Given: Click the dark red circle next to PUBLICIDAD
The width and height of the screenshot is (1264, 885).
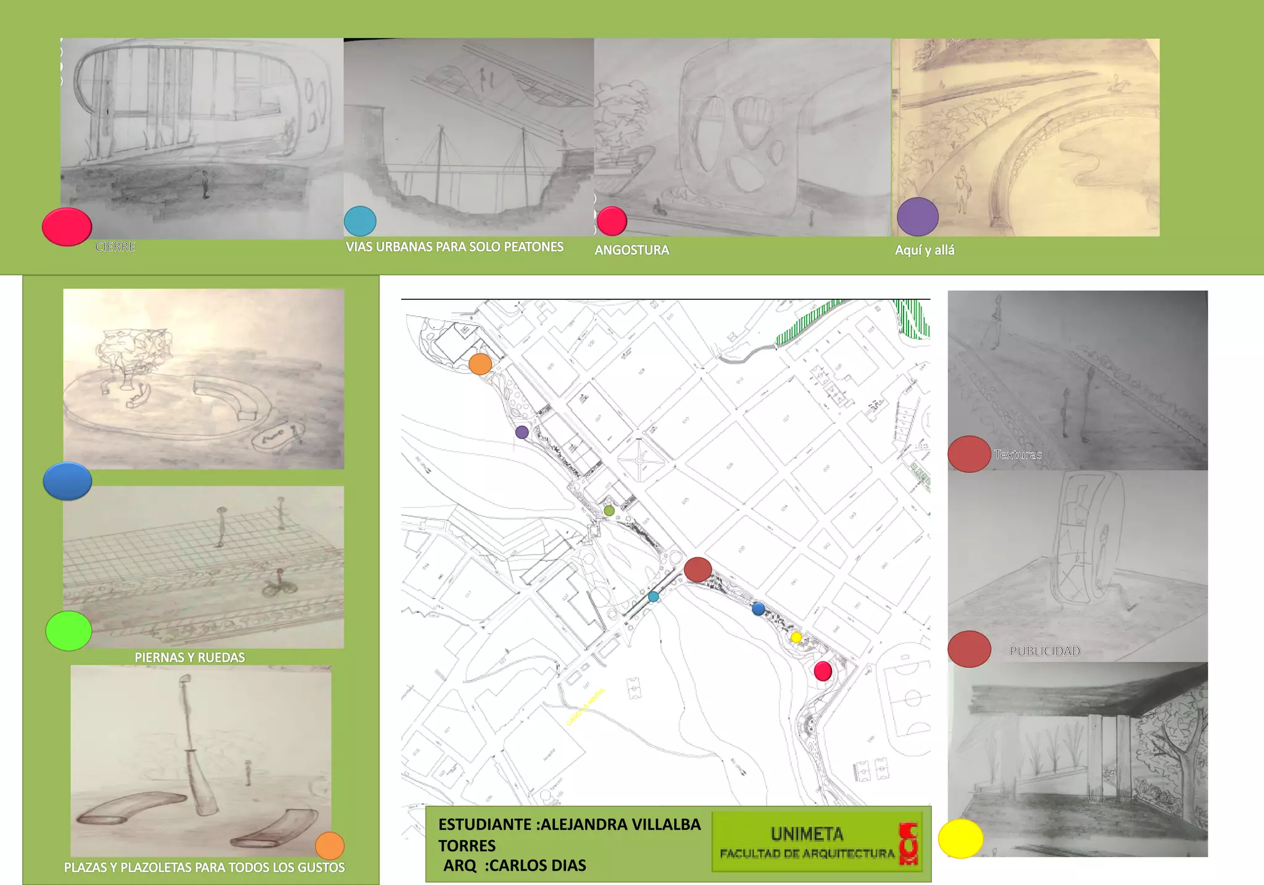Looking at the screenshot, I should [x=969, y=649].
